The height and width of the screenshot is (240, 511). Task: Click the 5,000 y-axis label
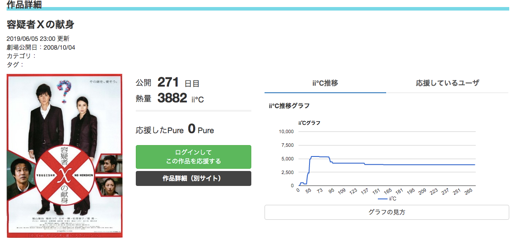point(288,159)
